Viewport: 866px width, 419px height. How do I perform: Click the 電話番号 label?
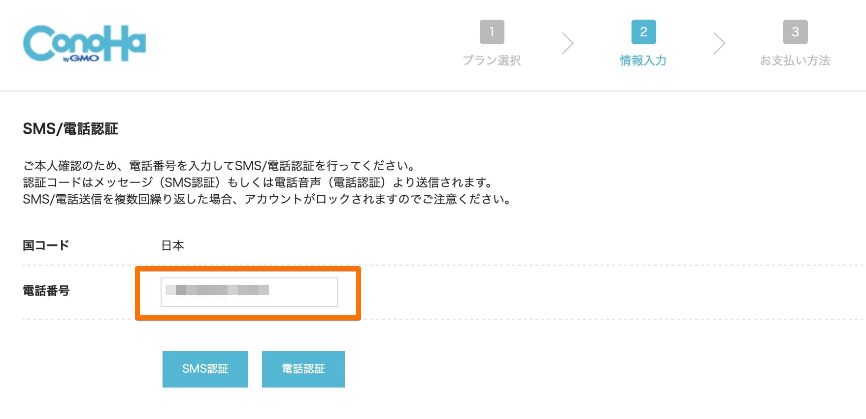[x=46, y=291]
